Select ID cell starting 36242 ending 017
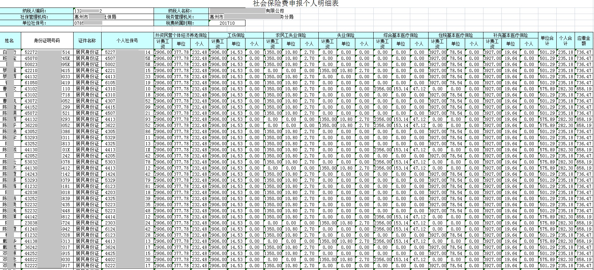 [47, 247]
